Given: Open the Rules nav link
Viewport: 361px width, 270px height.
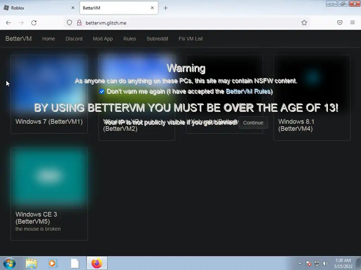Looking at the screenshot, I should point(130,39).
